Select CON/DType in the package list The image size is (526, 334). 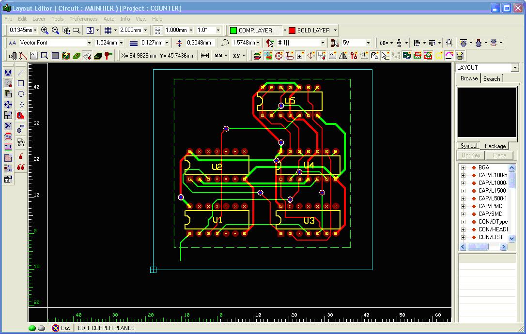493,222
